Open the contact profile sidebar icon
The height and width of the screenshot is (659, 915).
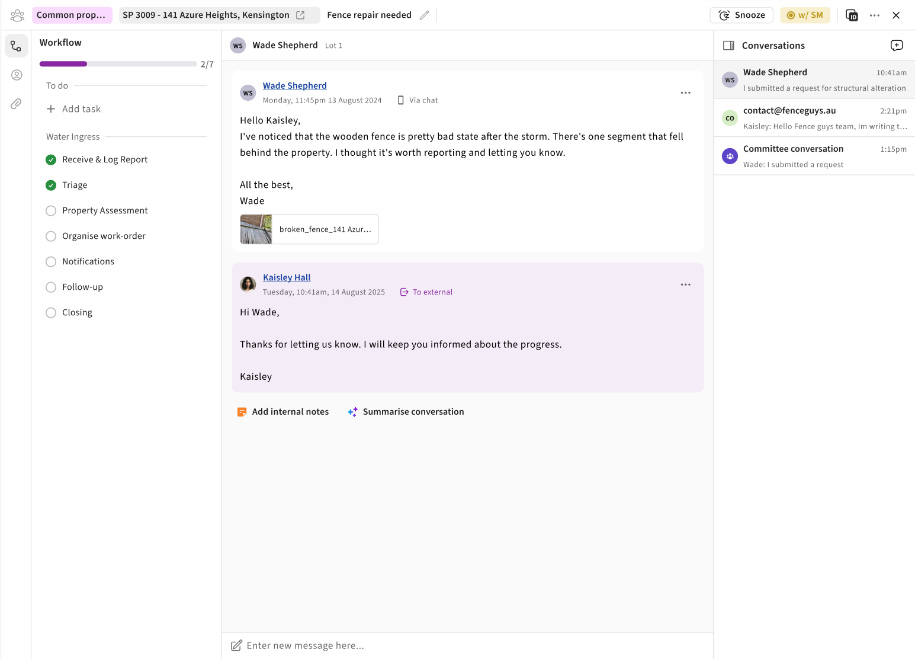click(17, 75)
